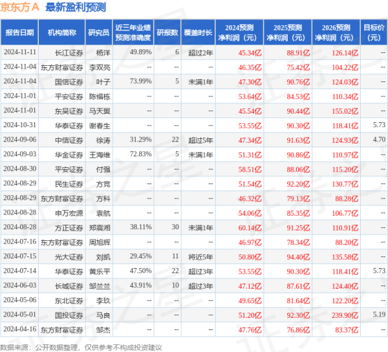Select the 目标价 column header

[372, 32]
